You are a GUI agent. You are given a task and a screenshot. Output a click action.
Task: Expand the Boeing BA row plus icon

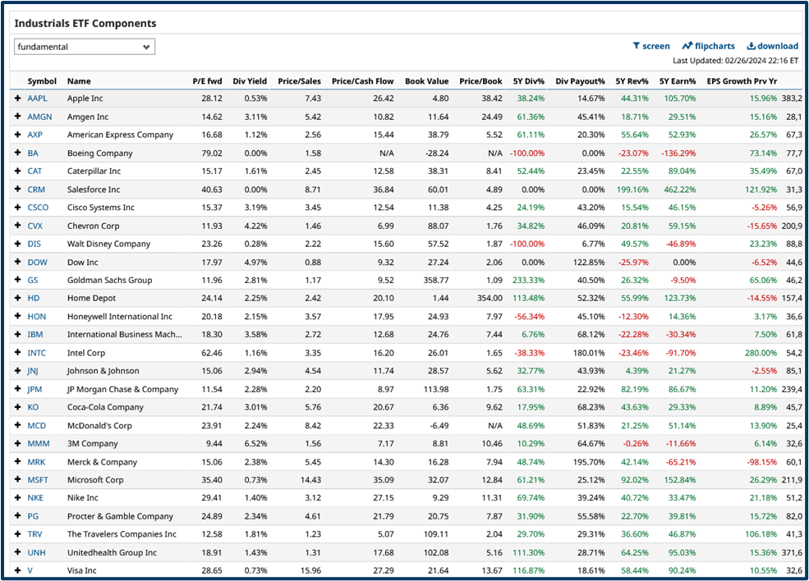click(17, 153)
